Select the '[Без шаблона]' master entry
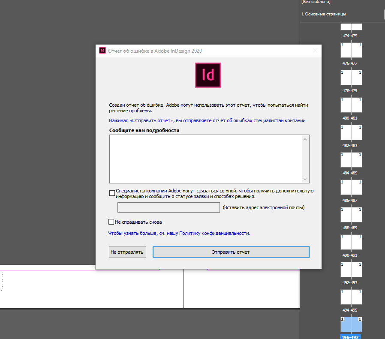385x339 pixels. (316, 2)
